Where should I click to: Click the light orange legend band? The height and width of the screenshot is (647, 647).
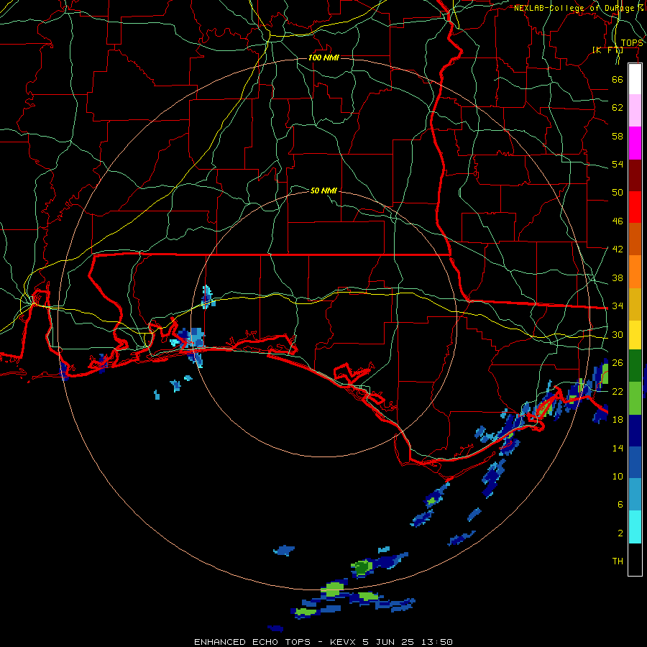tap(635, 272)
